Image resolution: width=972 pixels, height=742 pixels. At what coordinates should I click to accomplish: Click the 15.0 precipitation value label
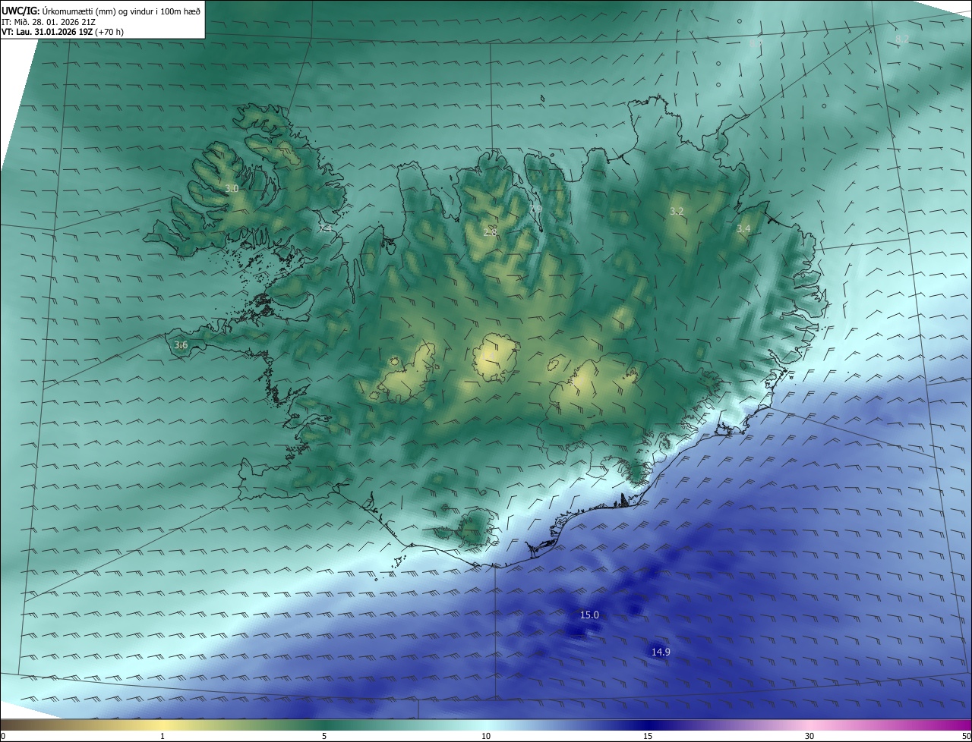pos(589,615)
